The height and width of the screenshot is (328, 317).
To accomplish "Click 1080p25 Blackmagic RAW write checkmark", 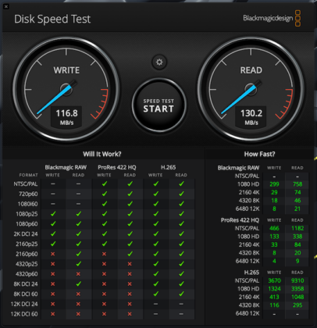I will [53, 214].
